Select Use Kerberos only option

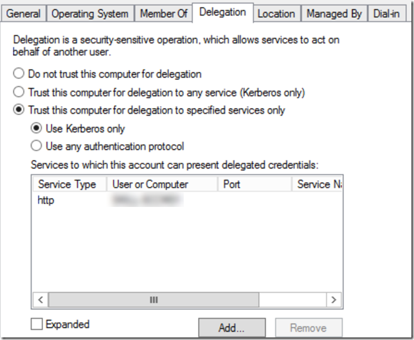click(x=37, y=129)
